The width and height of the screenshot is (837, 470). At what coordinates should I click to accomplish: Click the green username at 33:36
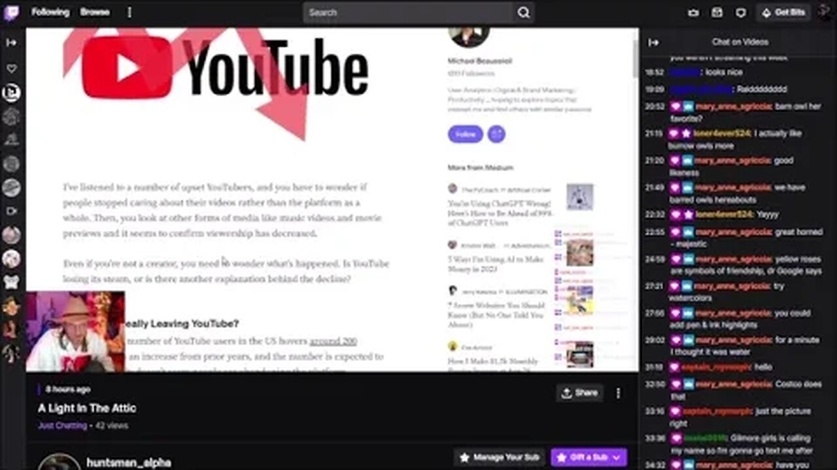coord(704,438)
